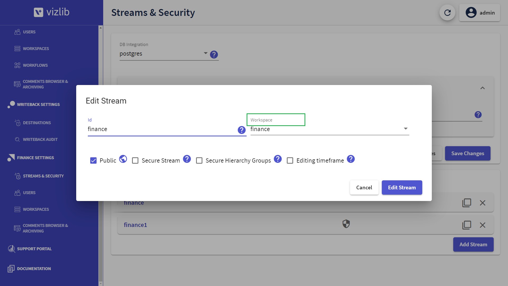
Task: Duplicate the finance1 stream
Action: (466, 225)
